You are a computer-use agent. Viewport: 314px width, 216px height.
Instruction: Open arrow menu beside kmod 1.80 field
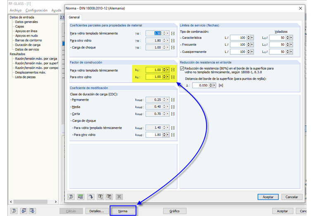pyautogui.click(x=168, y=135)
